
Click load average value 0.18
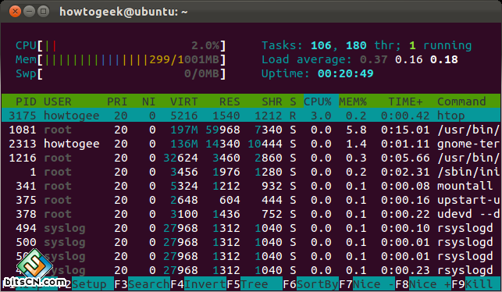point(444,59)
